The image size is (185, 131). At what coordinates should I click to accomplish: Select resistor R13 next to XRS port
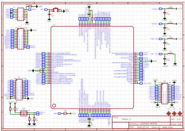tap(65, 114)
